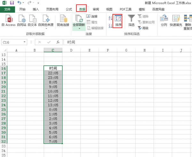The width and height of the screenshot is (192, 157).
Task: Open the 百度网盘 tab
Action: click(158, 9)
